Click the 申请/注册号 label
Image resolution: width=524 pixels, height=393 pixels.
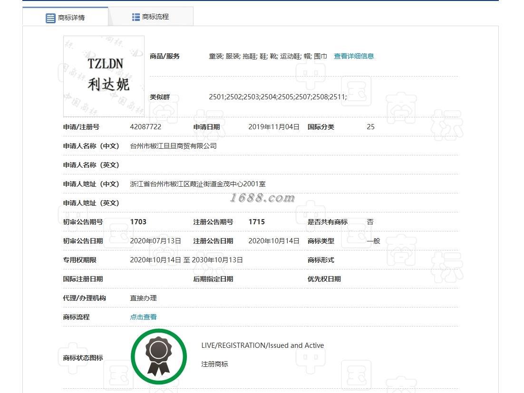point(81,127)
